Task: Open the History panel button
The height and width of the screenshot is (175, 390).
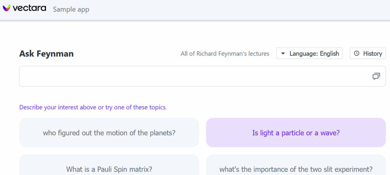Action: pyautogui.click(x=368, y=53)
